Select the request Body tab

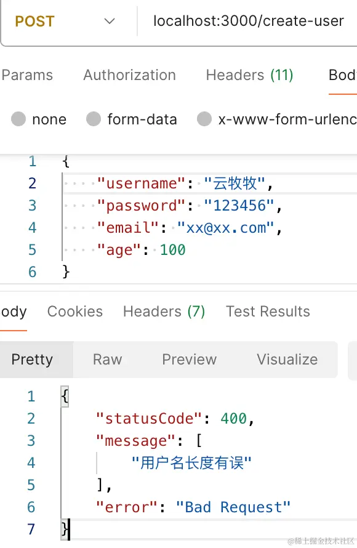point(342,75)
